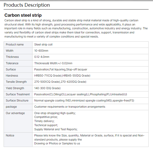Select the Carbon steel strip title
The width and height of the screenshot is (153, 149).
click(23, 15)
